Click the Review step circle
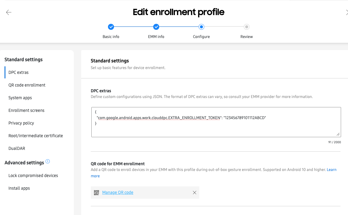Image resolution: width=348 pixels, height=215 pixels. [x=247, y=27]
